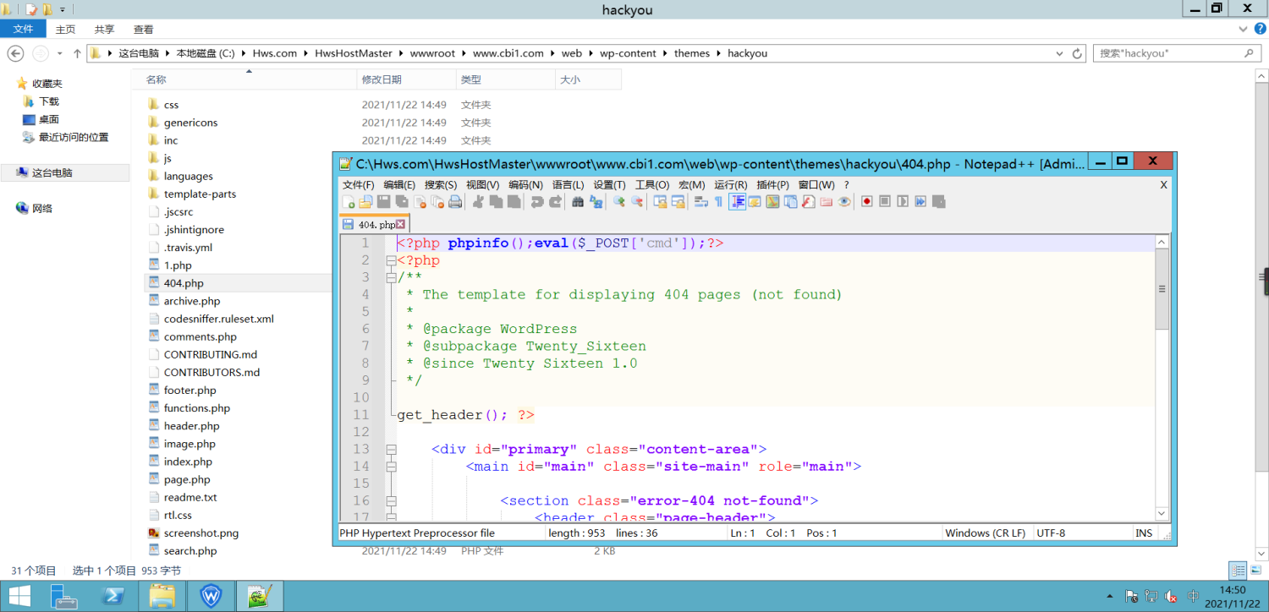Collapse the fold marker at line 13
The height and width of the screenshot is (612, 1269).
[x=391, y=449]
